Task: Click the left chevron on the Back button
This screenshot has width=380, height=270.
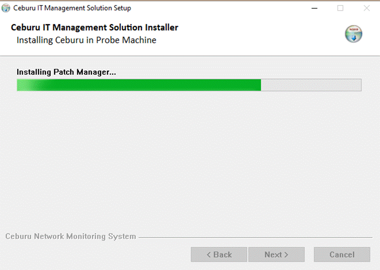Action: pyautogui.click(x=209, y=254)
